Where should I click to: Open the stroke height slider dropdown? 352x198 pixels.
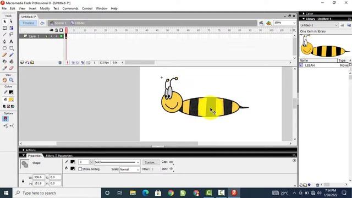click(91, 162)
